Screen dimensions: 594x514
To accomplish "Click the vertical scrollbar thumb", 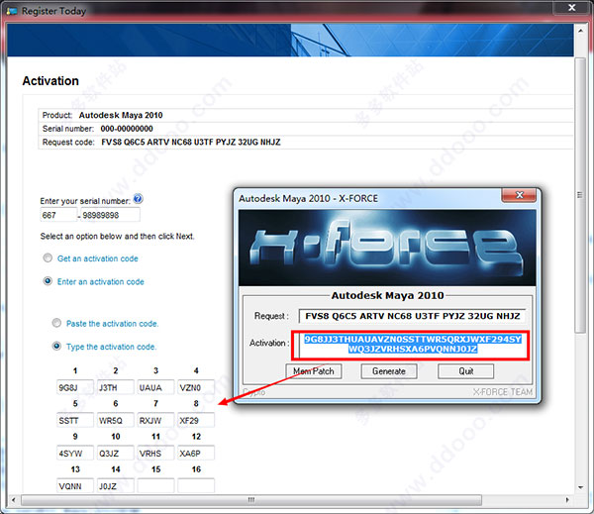I will click(x=580, y=195).
